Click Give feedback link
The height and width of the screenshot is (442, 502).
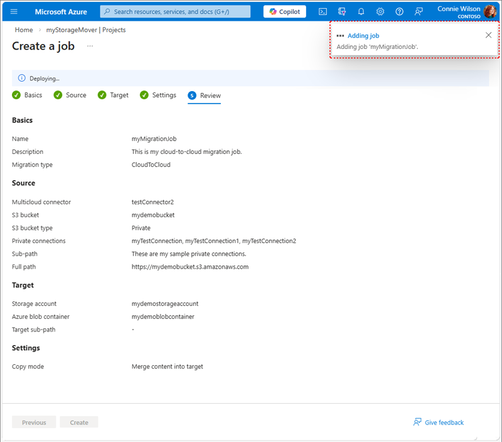[x=444, y=423]
